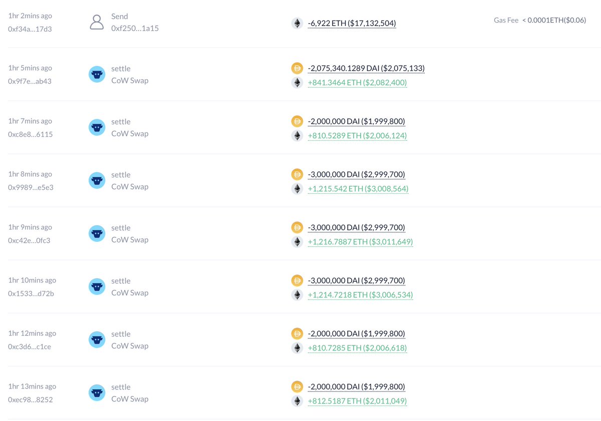The height and width of the screenshot is (421, 601).
Task: Click 'settle' label in the 0xec98…8252 row
Action: pyautogui.click(x=121, y=387)
